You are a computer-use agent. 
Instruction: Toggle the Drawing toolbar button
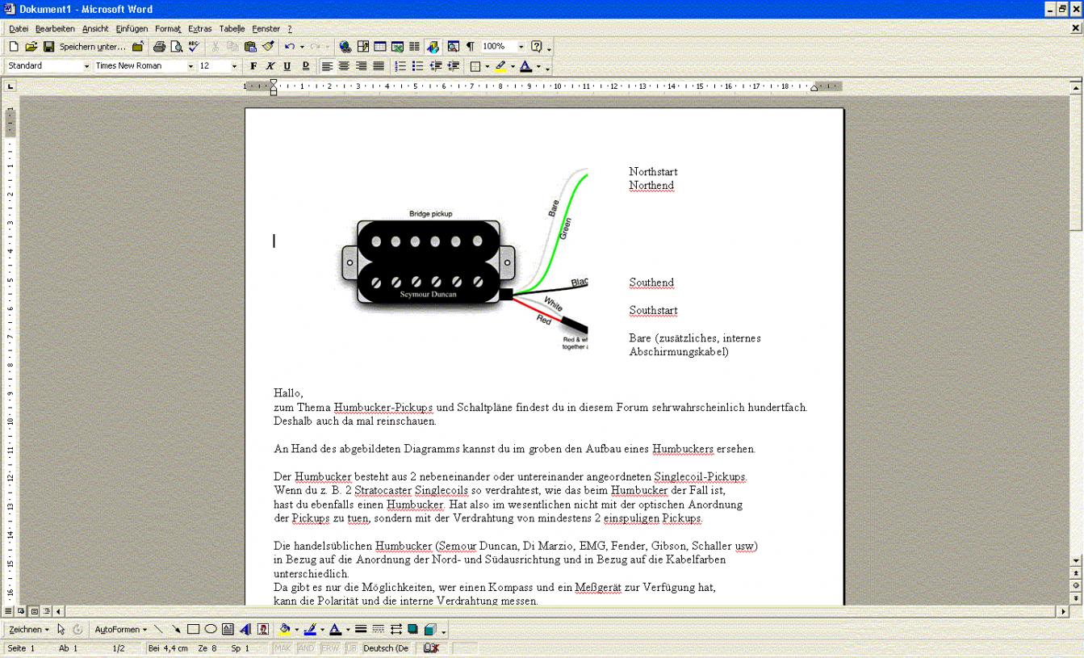tap(433, 47)
